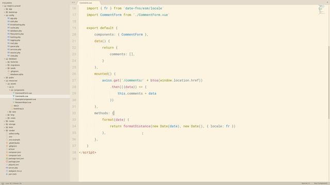Open view.php file
330x185 pixels.
tap(14, 56)
